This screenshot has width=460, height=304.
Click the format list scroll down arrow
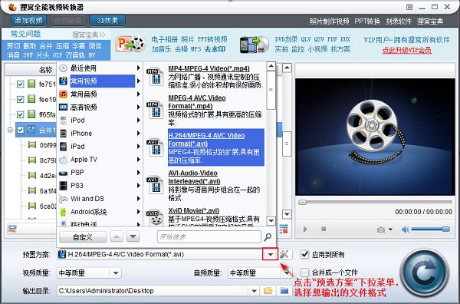click(x=271, y=220)
